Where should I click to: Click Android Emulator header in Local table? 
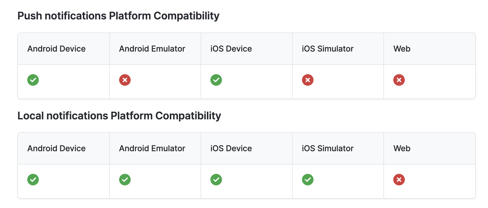coord(152,148)
